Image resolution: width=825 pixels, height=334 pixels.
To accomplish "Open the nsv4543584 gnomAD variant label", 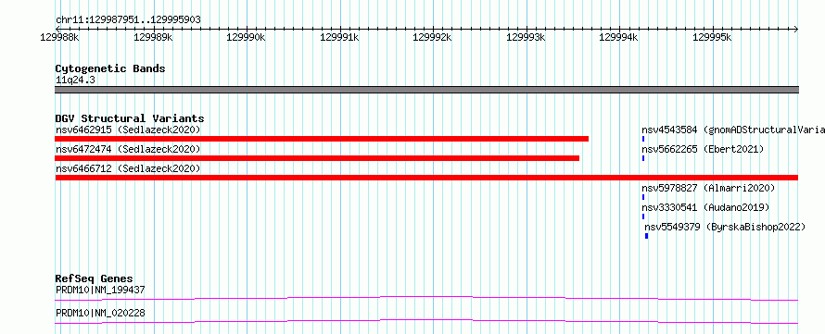I will [x=733, y=130].
